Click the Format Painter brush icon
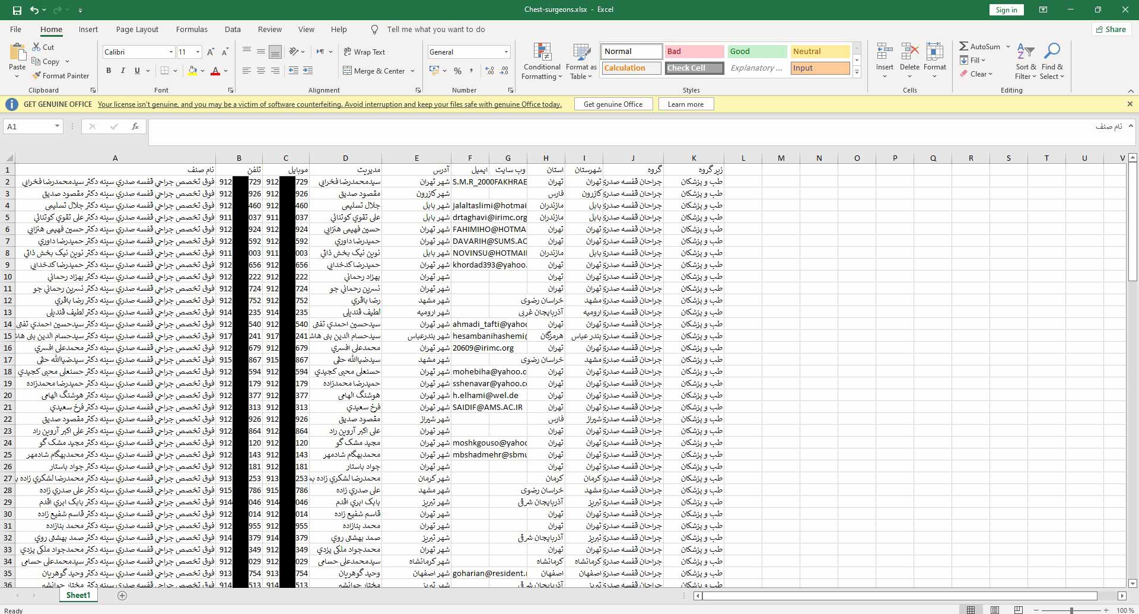This screenshot has height=614, width=1139. click(37, 76)
